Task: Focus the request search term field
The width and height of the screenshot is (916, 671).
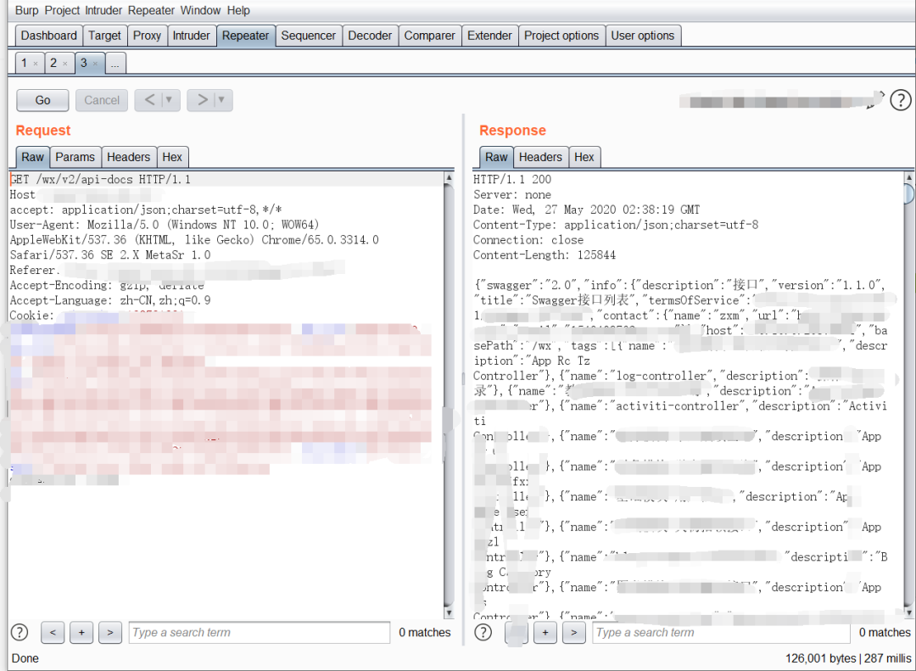Action: tap(260, 633)
